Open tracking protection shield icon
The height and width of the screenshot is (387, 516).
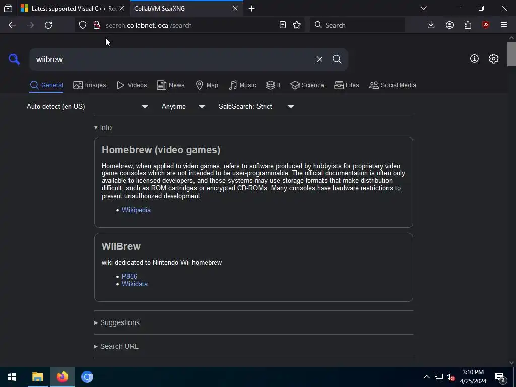[83, 25]
